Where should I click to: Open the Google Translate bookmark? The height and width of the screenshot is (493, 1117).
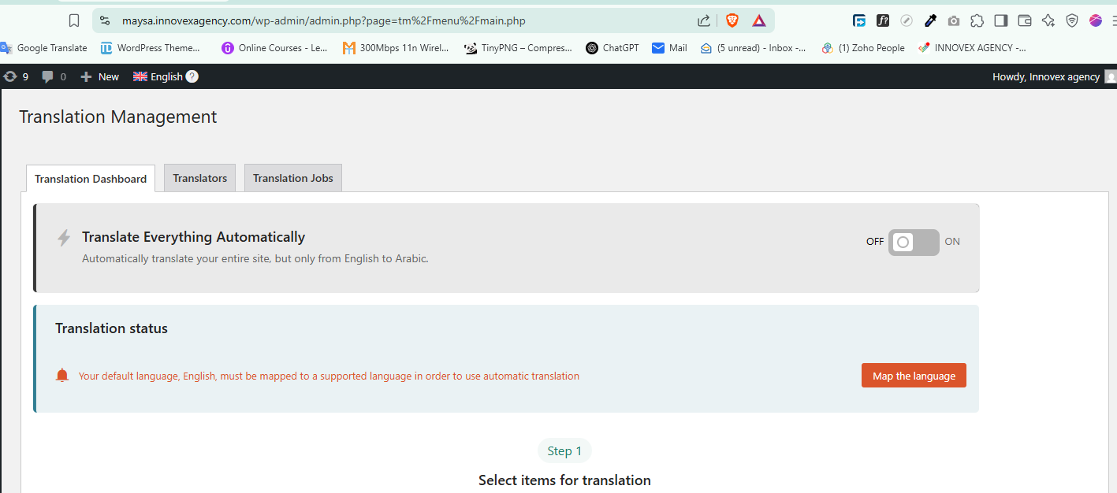click(44, 48)
